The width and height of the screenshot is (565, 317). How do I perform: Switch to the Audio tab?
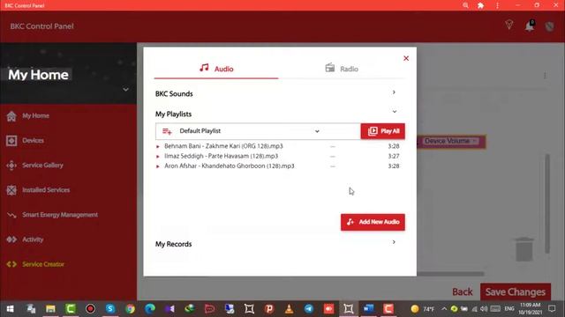point(216,69)
